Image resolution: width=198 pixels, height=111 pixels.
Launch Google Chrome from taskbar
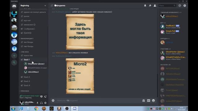[36, 109]
